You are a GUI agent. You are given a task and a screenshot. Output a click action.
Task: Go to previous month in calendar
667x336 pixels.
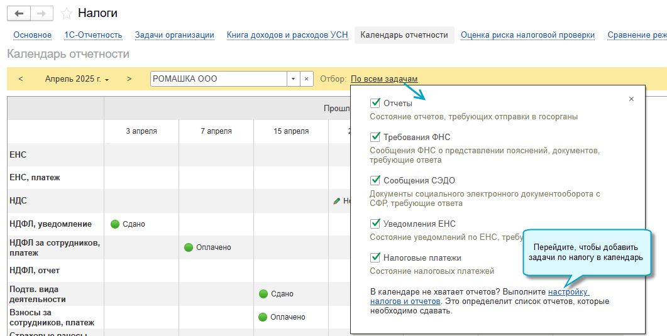point(21,79)
